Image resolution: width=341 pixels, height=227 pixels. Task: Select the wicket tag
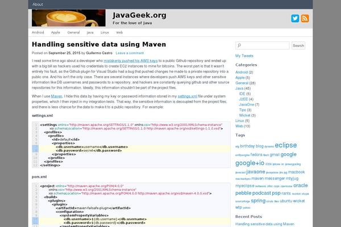[298, 201]
